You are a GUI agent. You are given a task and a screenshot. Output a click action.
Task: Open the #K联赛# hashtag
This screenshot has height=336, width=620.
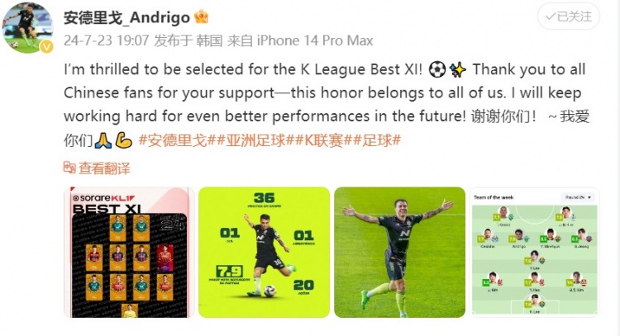click(323, 140)
